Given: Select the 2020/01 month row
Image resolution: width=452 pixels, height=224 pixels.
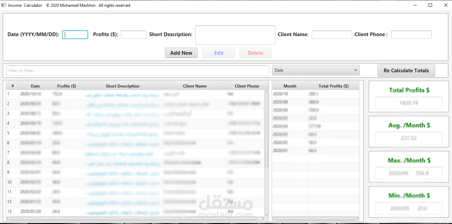Looking at the screenshot, I should 315,151.
